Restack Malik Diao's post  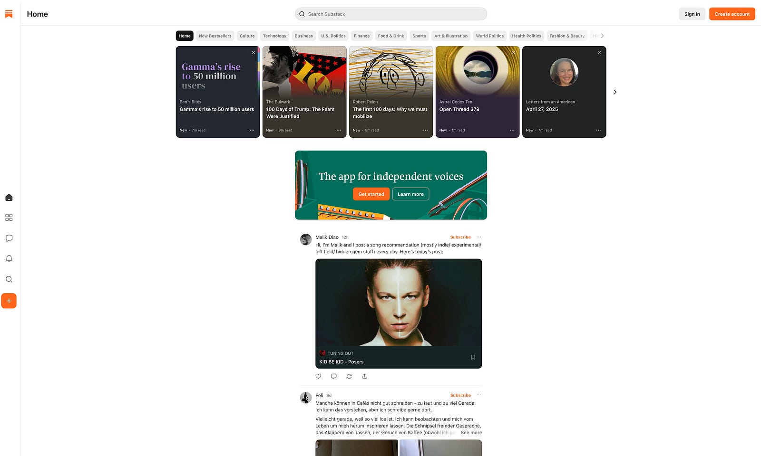pos(349,376)
